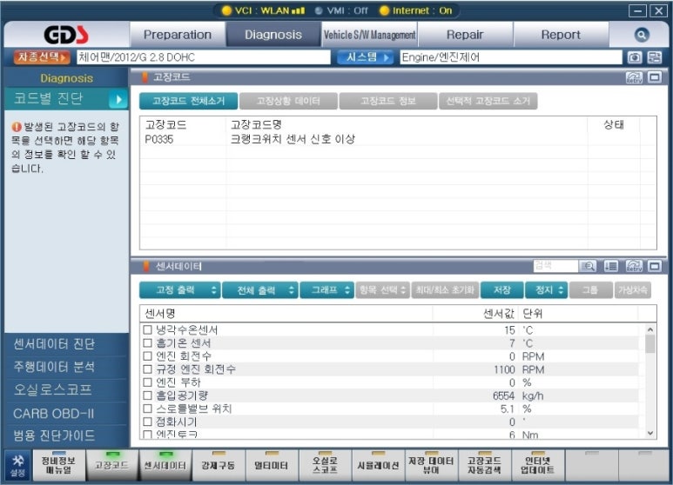The image size is (673, 485).
Task: Click 고장코드 자동검색 bottom toolbar button
Action: pyautogui.click(x=485, y=465)
